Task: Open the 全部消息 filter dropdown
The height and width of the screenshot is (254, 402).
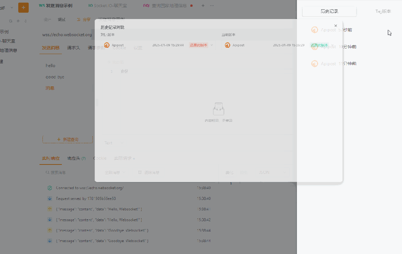Action: click(x=114, y=172)
